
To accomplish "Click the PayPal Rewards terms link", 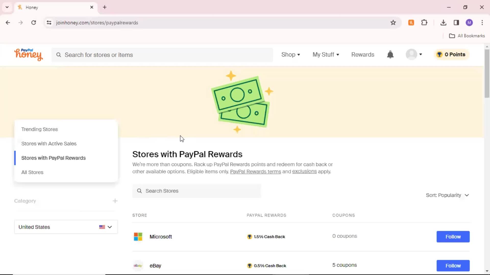I will point(255,171).
